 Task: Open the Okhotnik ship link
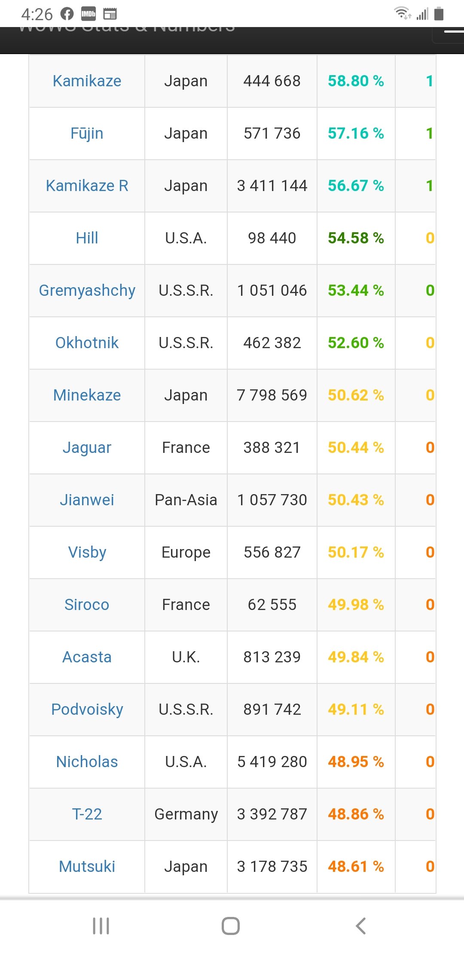pos(87,343)
